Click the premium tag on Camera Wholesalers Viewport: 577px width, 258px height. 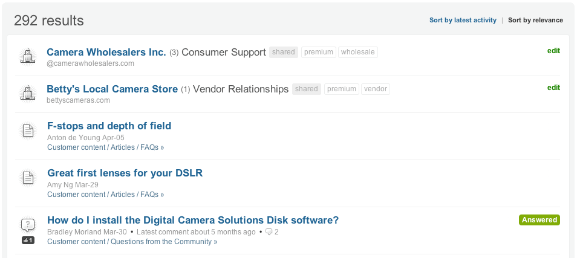click(319, 52)
